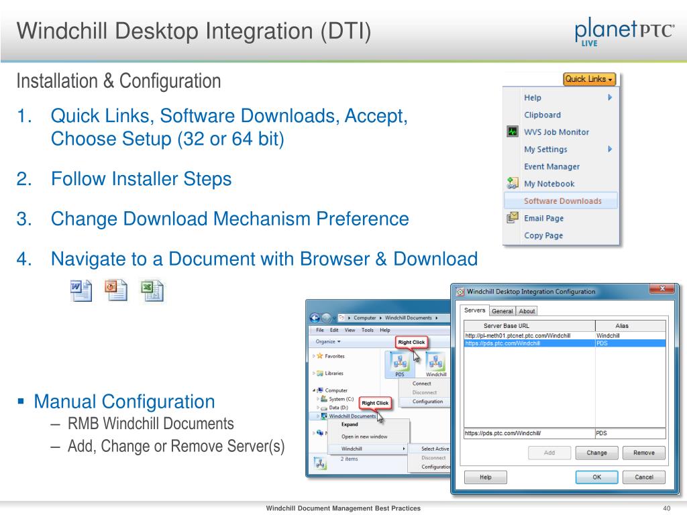Click the Remove button

pos(643,453)
